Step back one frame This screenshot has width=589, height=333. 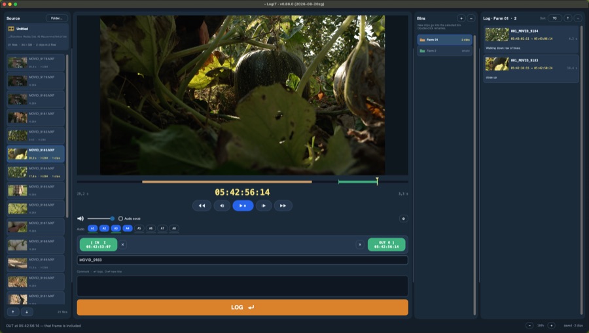coord(222,205)
